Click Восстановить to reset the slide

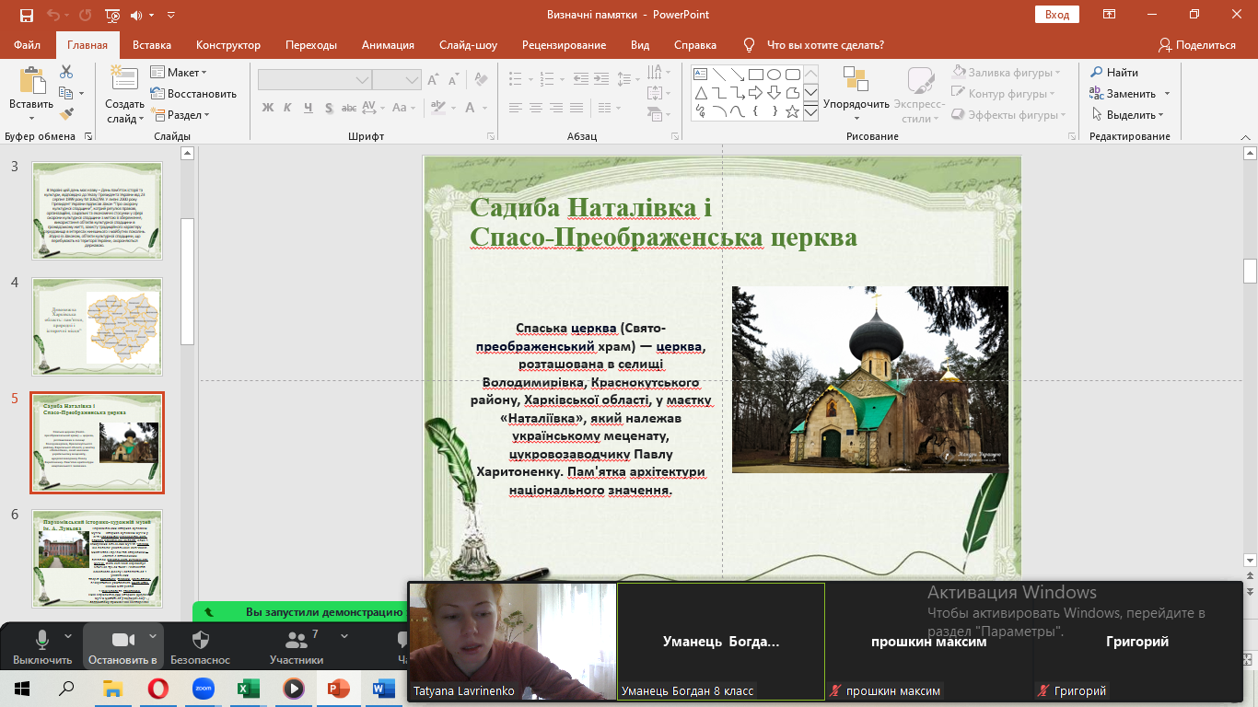193,93
